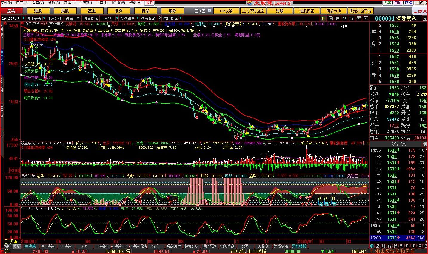Click the red gear icon before 深发展A日线
428x254 pixels.
(22, 24)
